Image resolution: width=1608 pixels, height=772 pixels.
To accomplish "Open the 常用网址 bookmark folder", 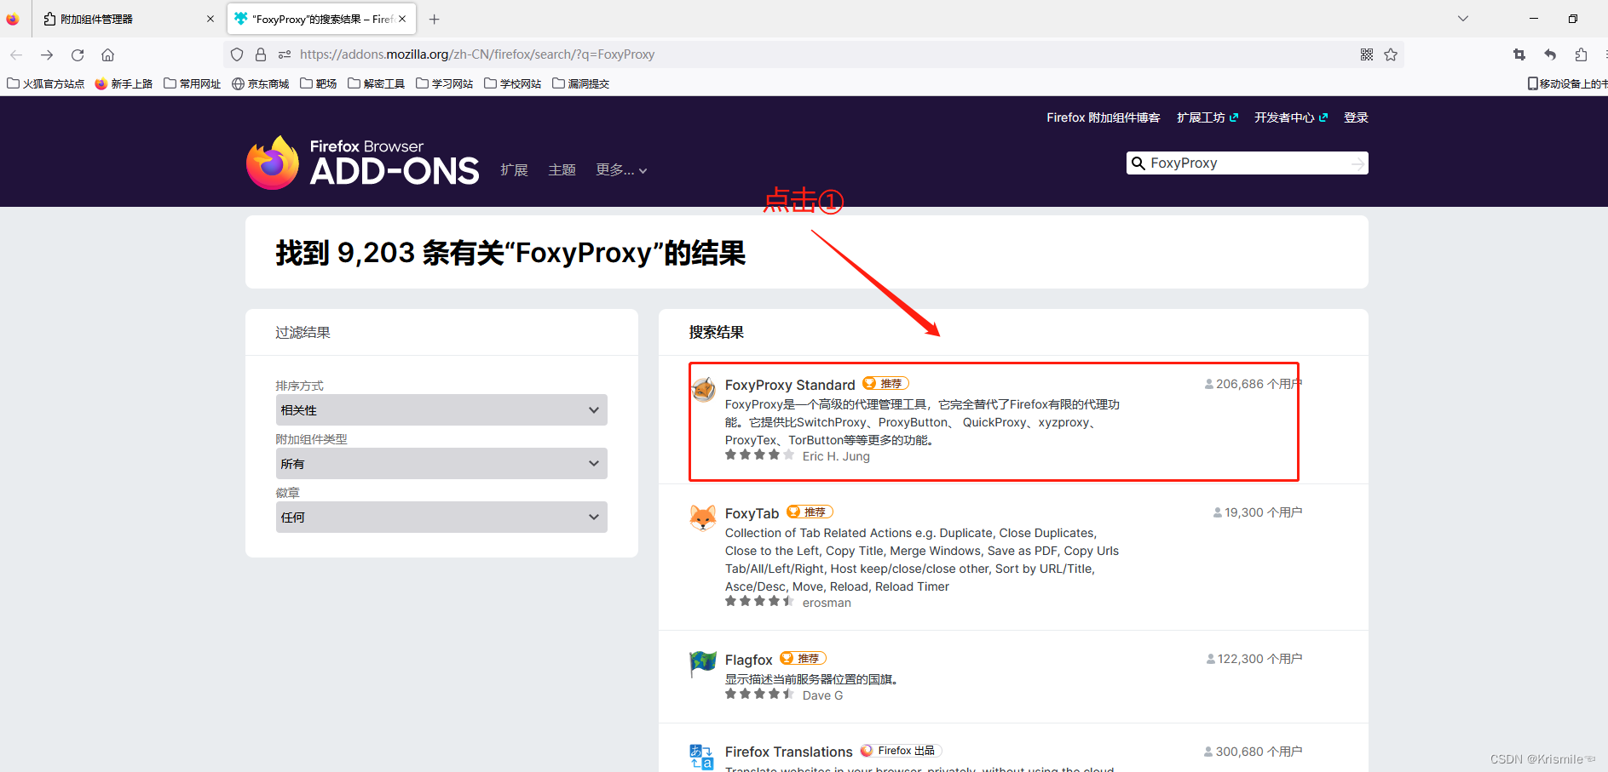I will tap(193, 83).
